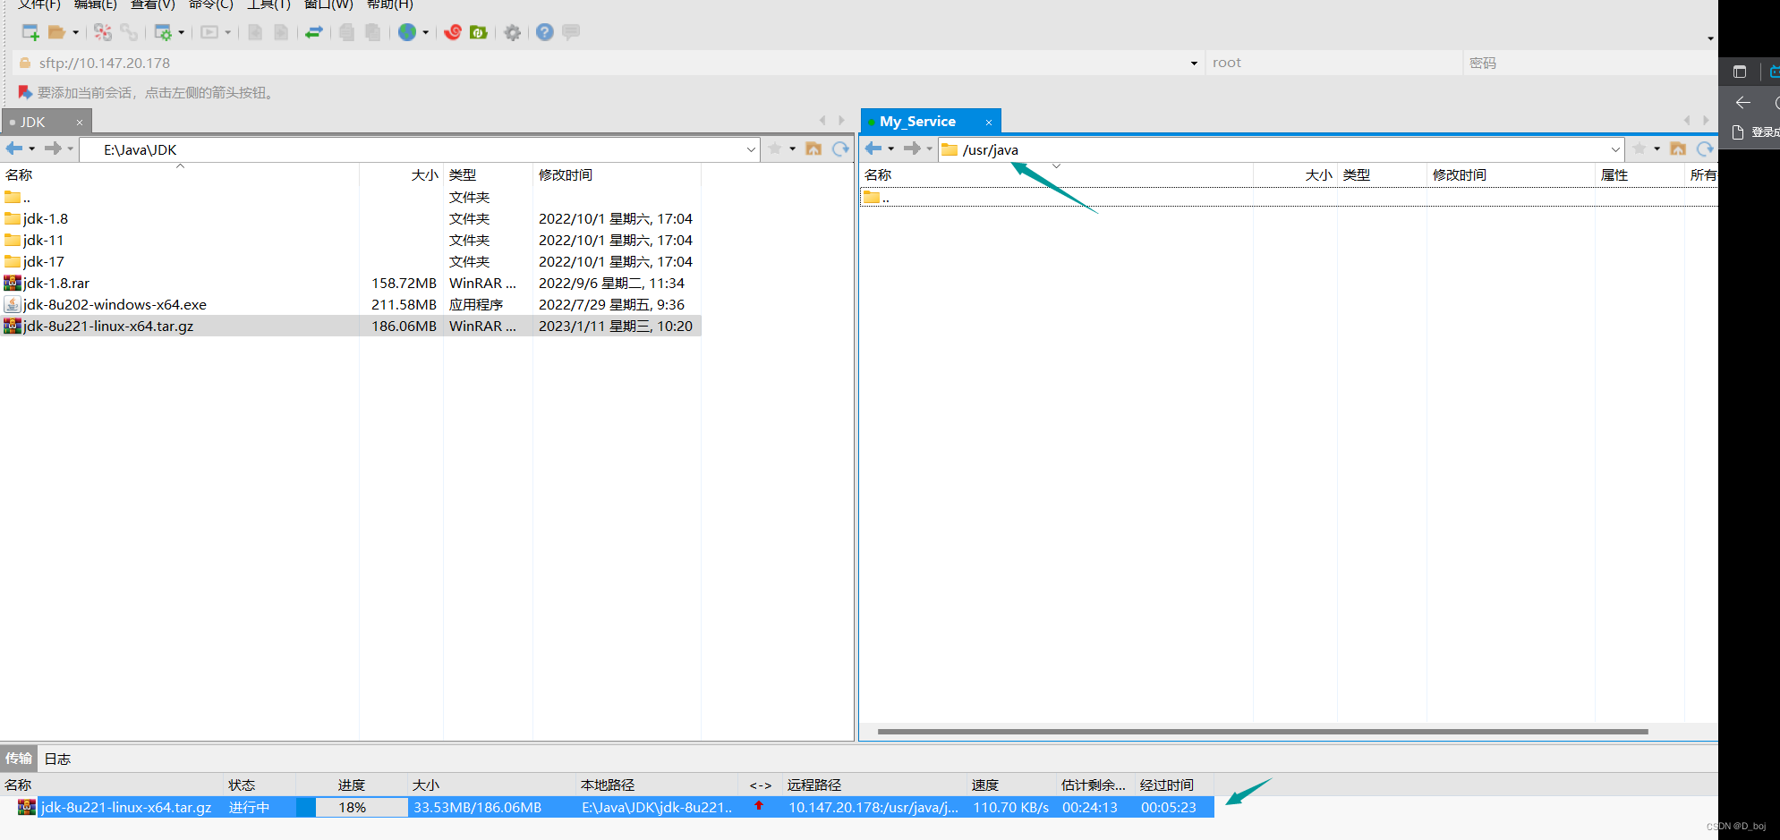This screenshot has width=1780, height=840.
Task: Click the Open Session folder icon
Action: pos(56,32)
